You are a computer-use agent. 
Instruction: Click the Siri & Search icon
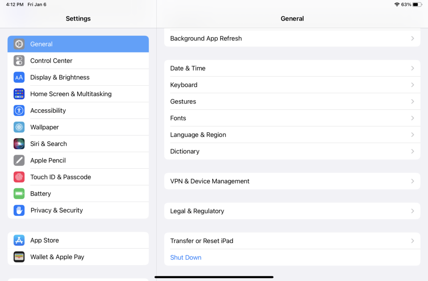pyautogui.click(x=19, y=144)
